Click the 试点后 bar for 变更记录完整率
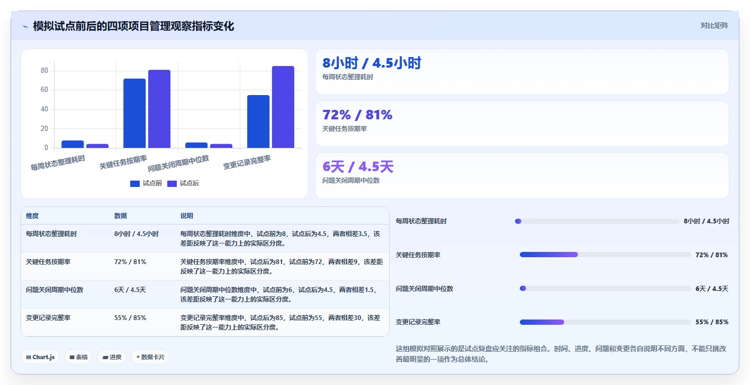 pyautogui.click(x=283, y=107)
